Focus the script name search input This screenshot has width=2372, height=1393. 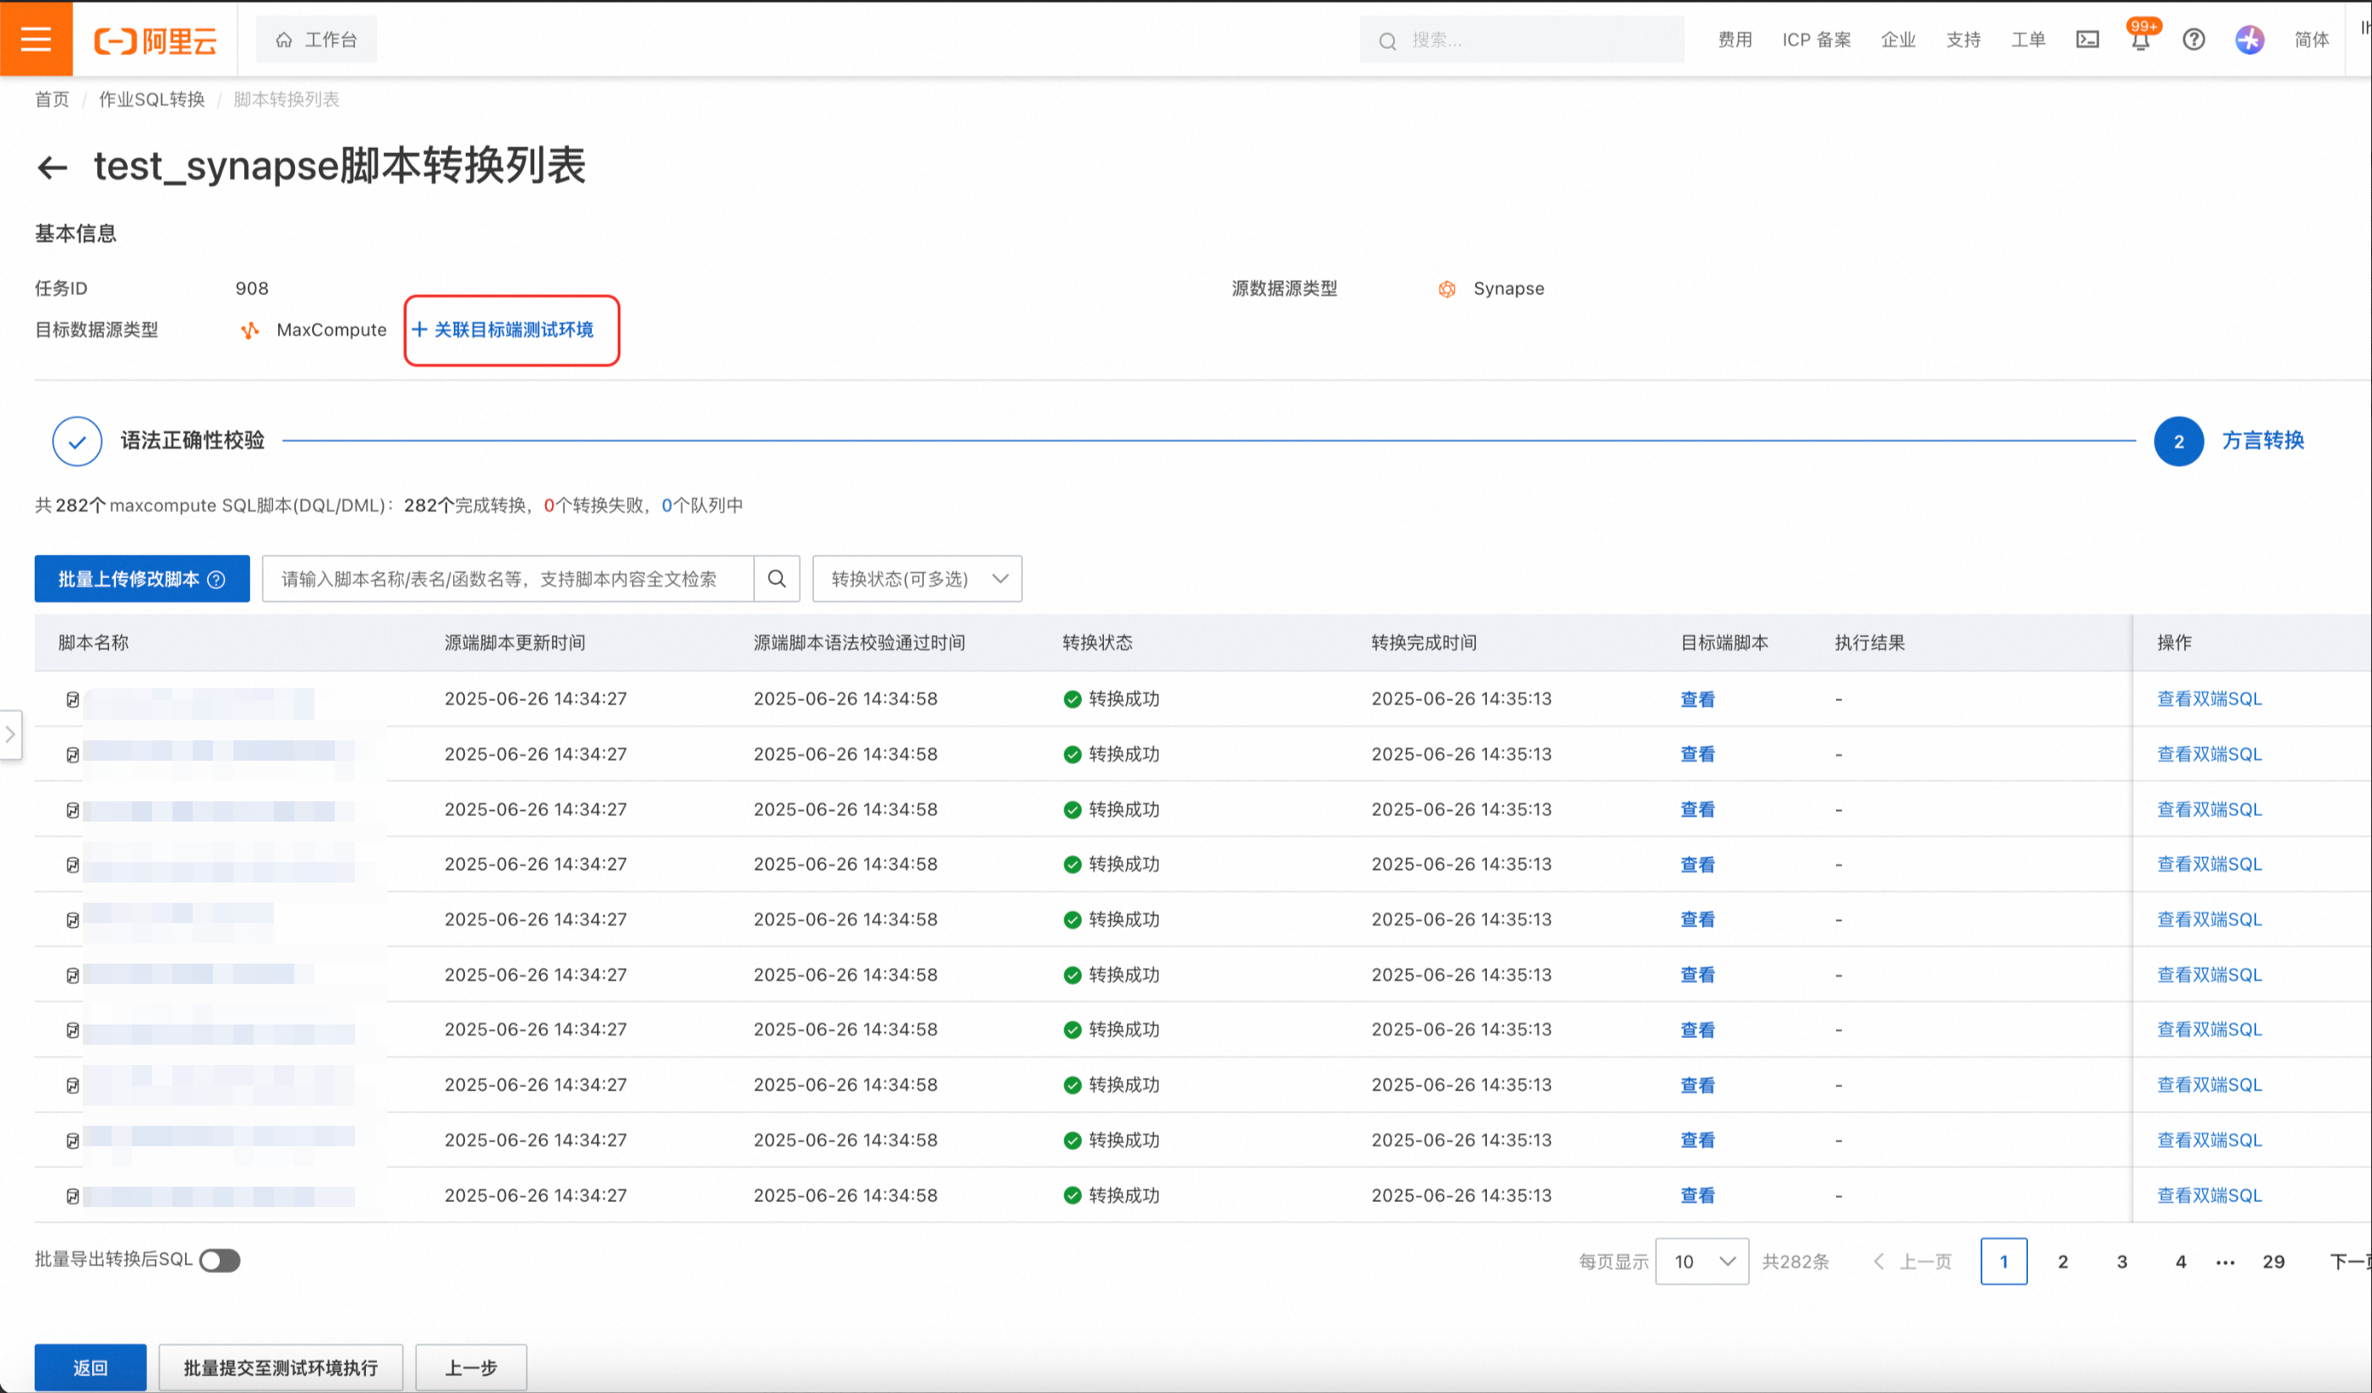point(508,579)
